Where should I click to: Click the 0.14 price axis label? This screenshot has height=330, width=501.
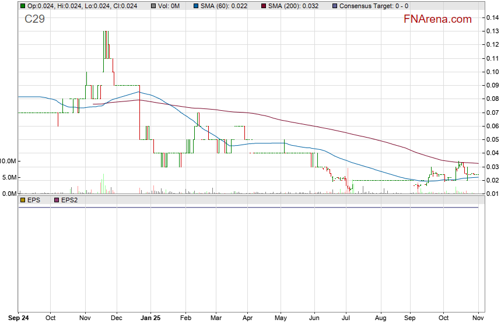coord(491,17)
